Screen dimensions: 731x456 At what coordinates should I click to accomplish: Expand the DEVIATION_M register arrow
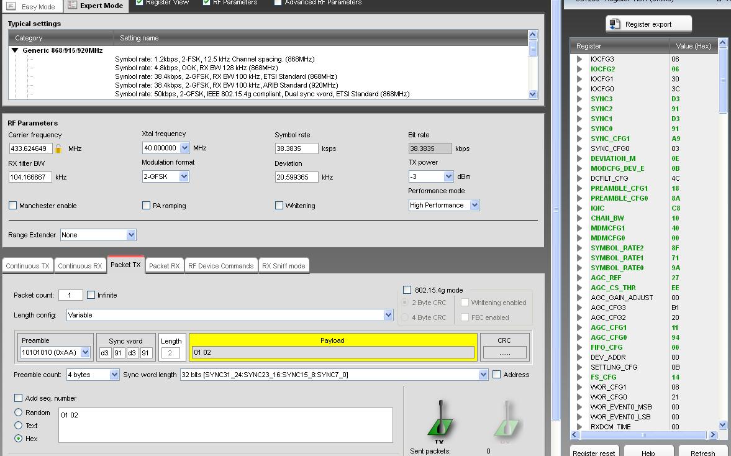click(x=579, y=158)
